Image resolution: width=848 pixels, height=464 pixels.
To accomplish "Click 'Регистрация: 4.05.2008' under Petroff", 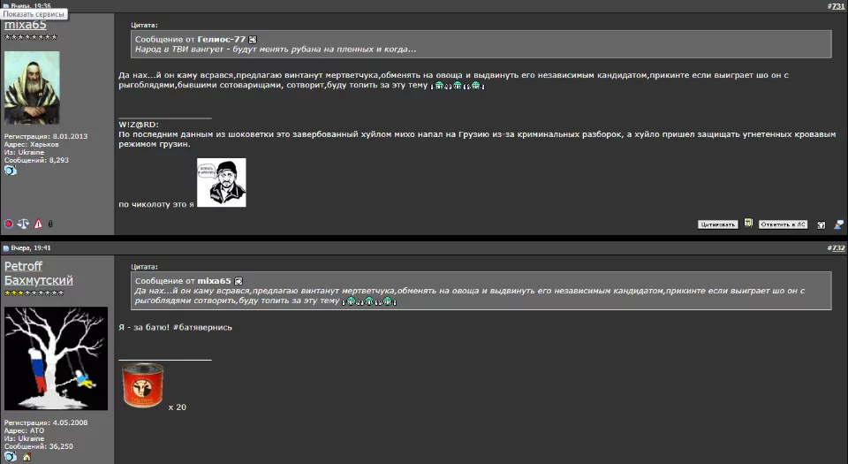I will pyautogui.click(x=46, y=422).
